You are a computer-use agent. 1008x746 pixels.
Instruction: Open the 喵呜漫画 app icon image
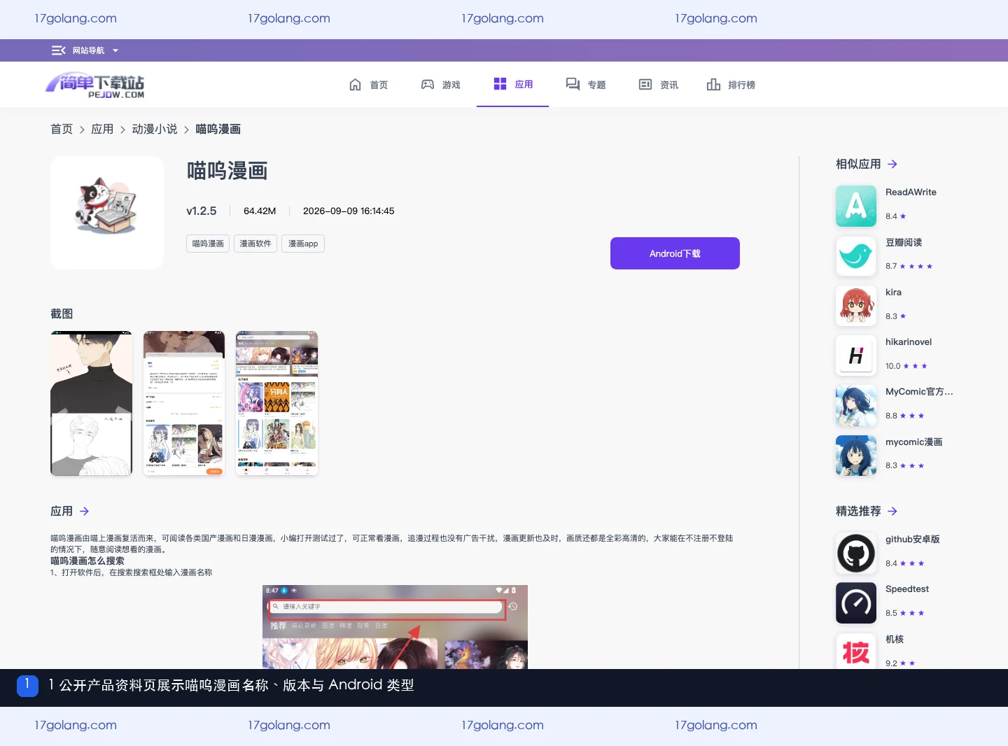(107, 213)
